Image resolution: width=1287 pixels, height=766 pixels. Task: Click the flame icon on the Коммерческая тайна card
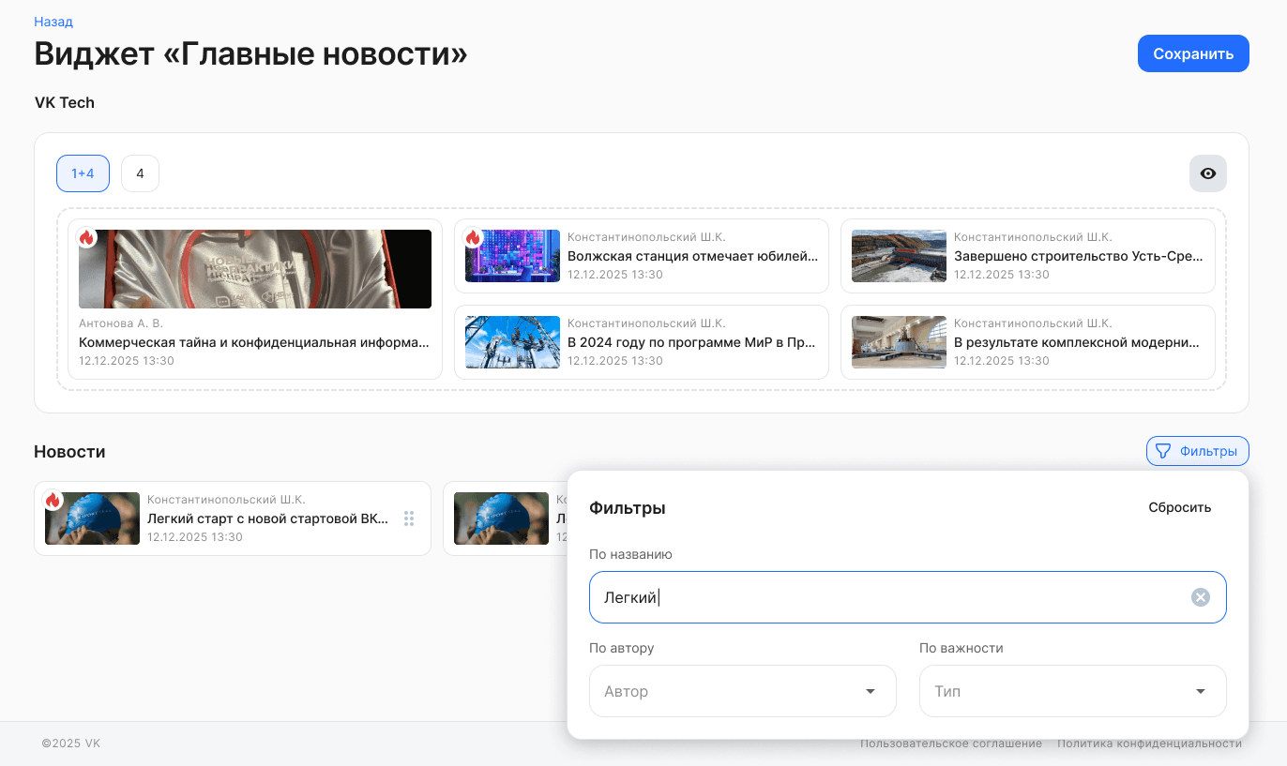click(x=87, y=238)
